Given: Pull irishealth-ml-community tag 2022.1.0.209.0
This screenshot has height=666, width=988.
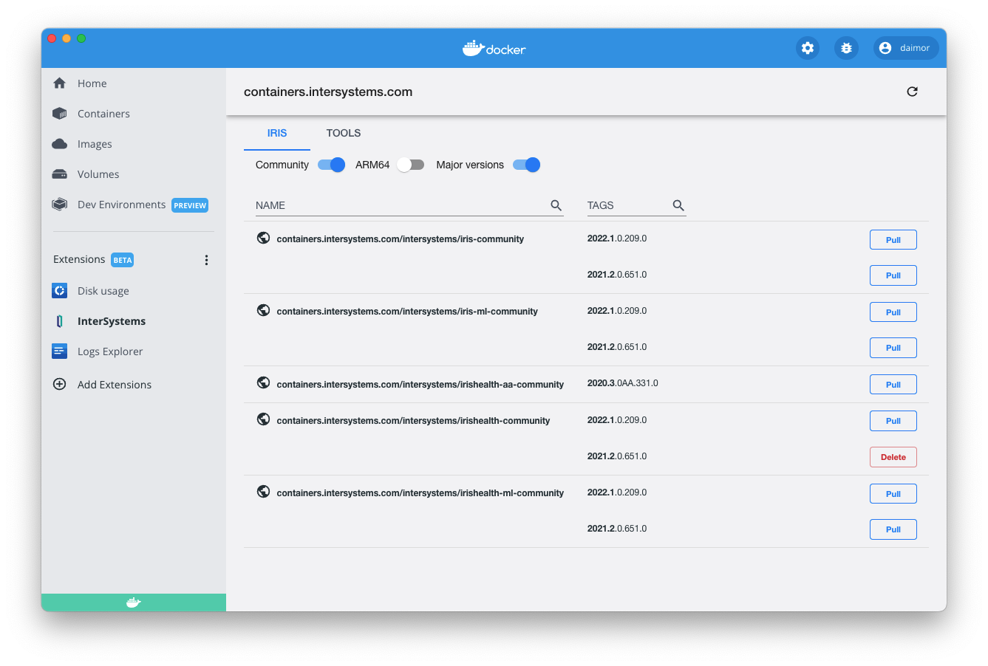Looking at the screenshot, I should tap(893, 494).
